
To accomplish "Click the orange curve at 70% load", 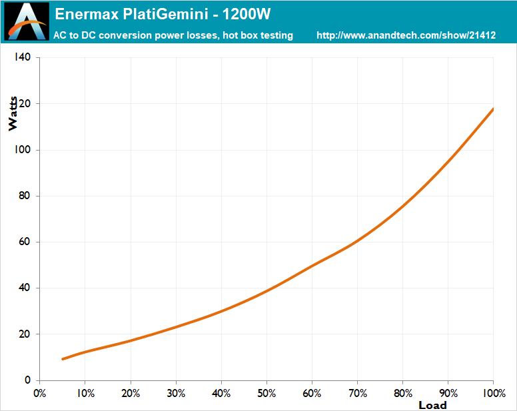I will (x=357, y=240).
